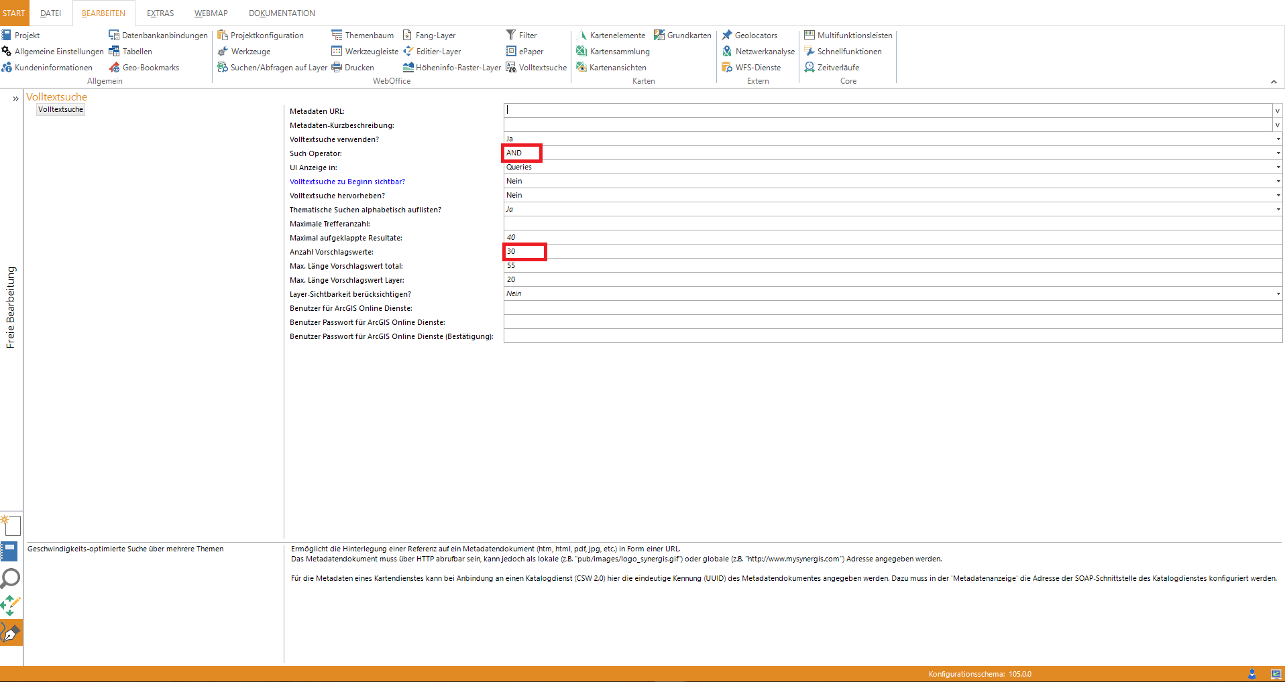Screen dimensions: 1285x682
Task: Open the Netzwerkanalyse tool
Action: [759, 52]
